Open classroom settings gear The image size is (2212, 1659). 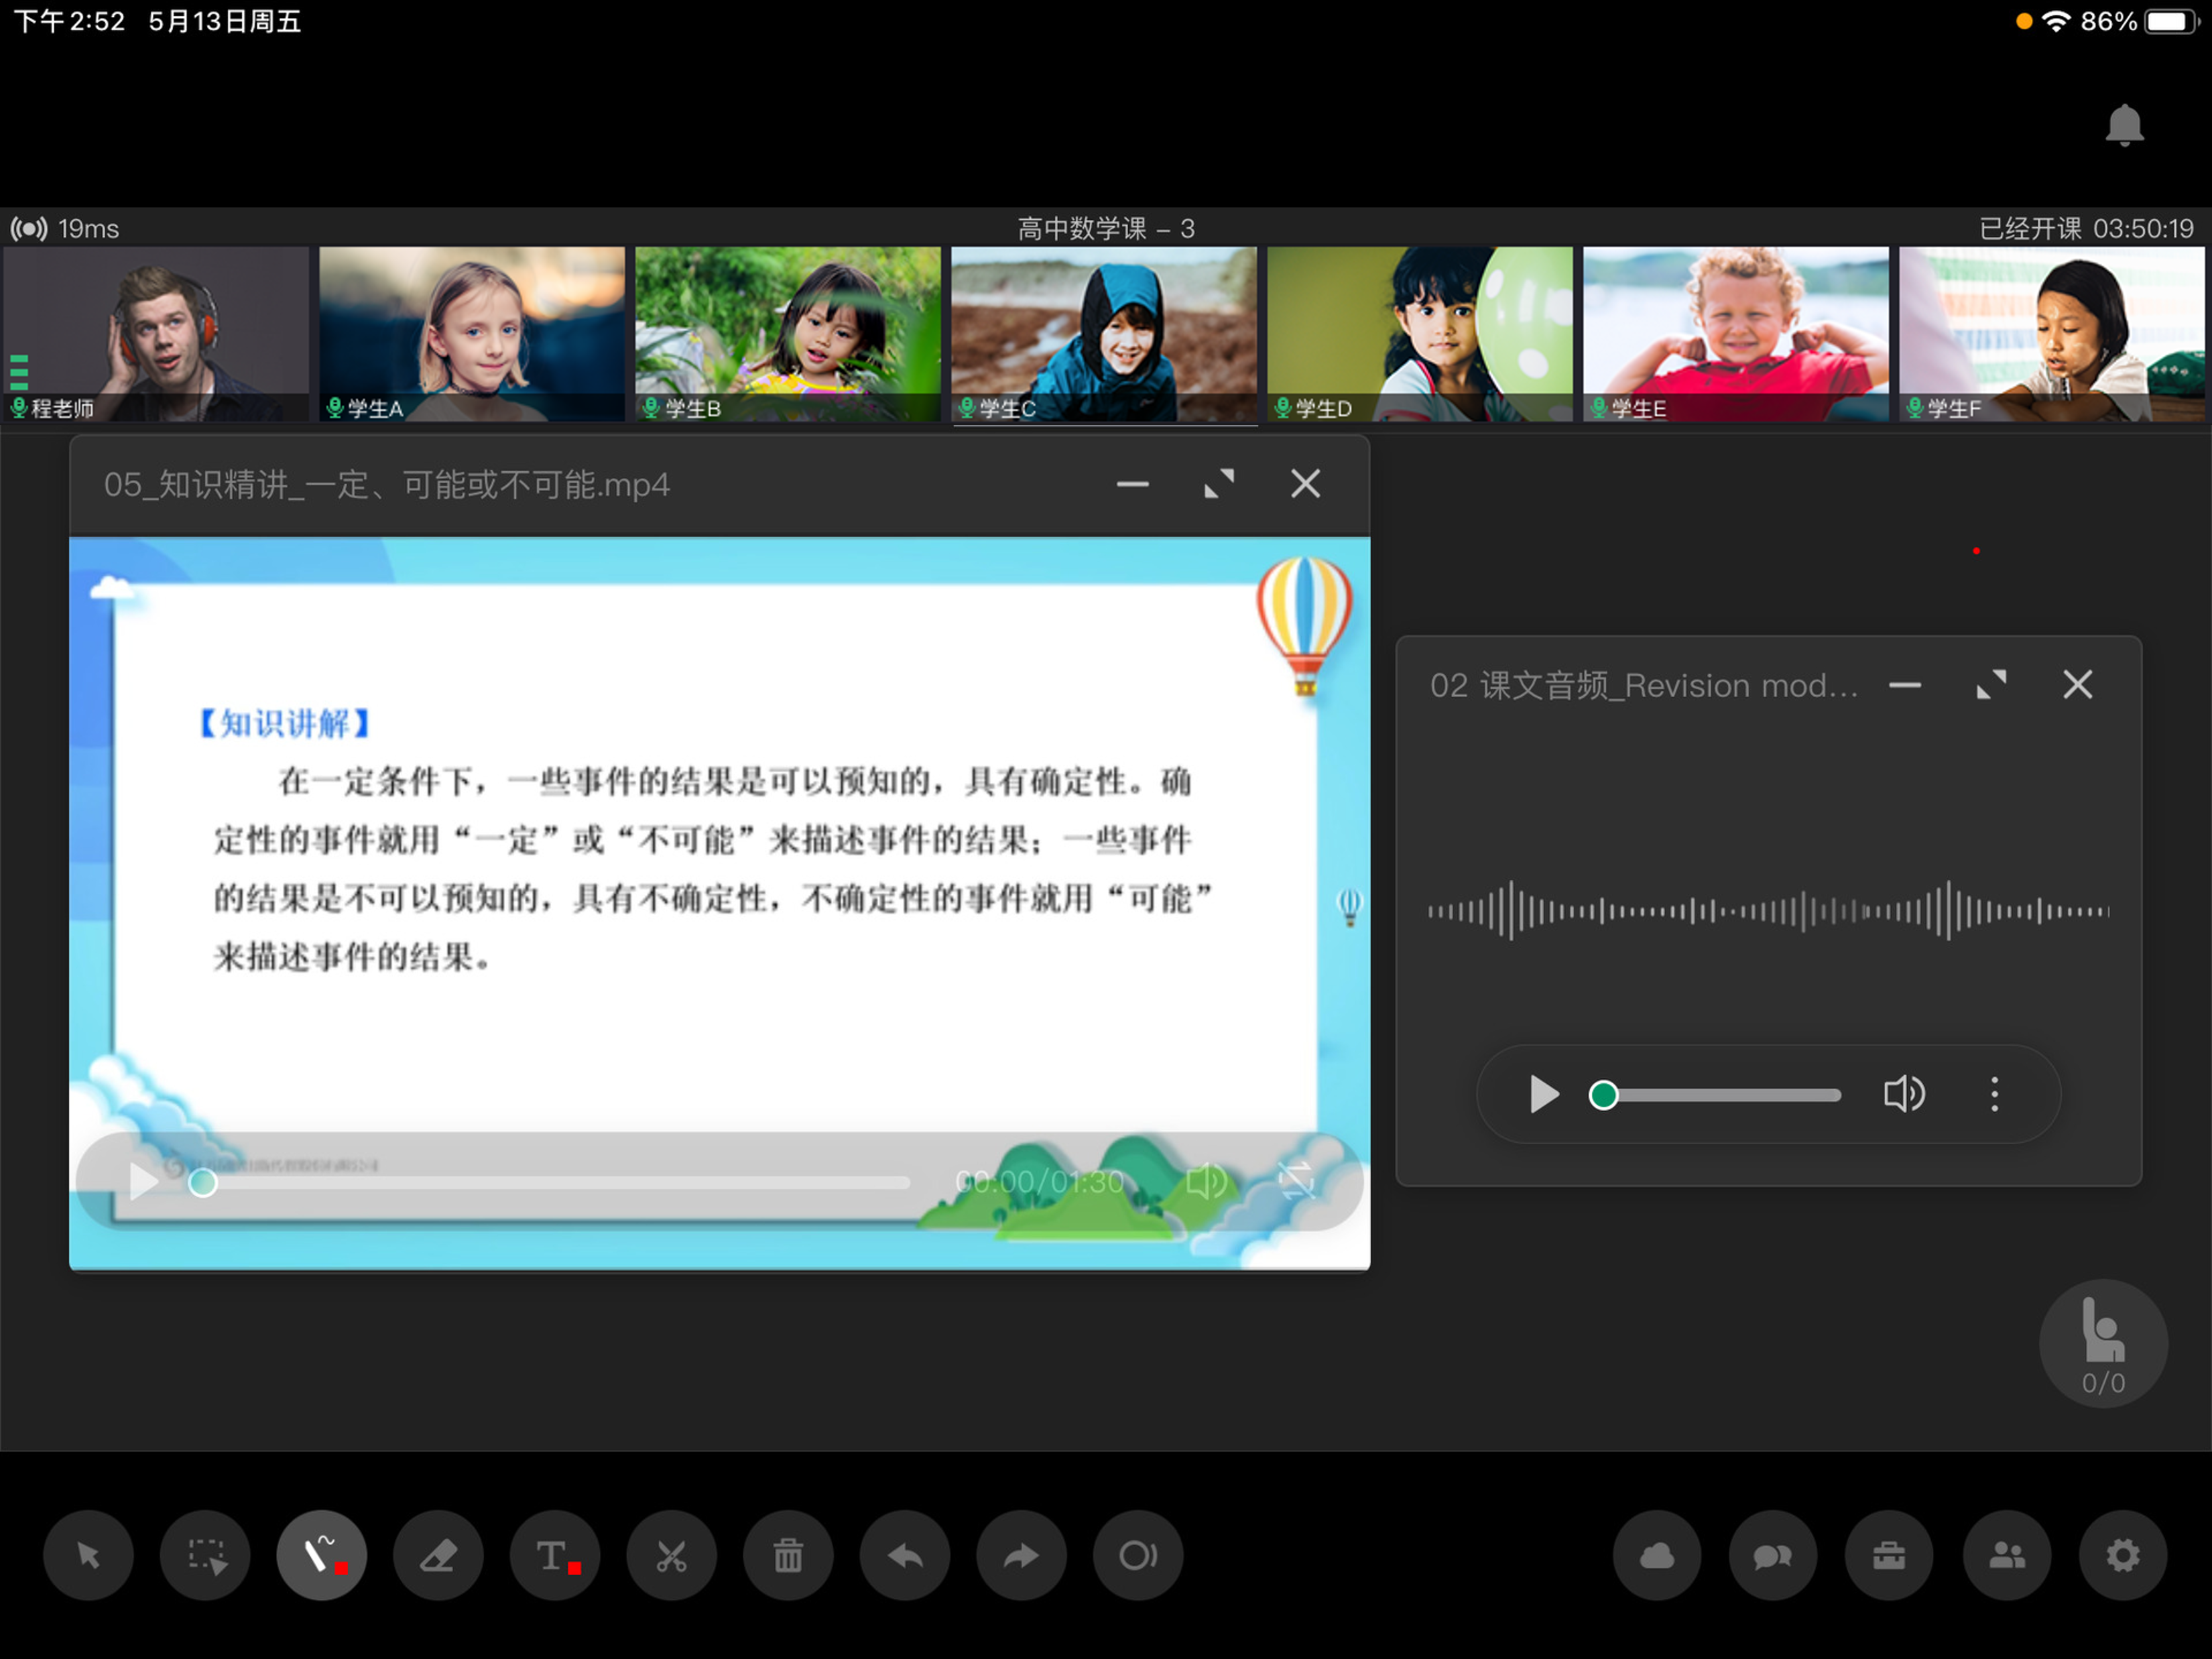click(x=2123, y=1555)
